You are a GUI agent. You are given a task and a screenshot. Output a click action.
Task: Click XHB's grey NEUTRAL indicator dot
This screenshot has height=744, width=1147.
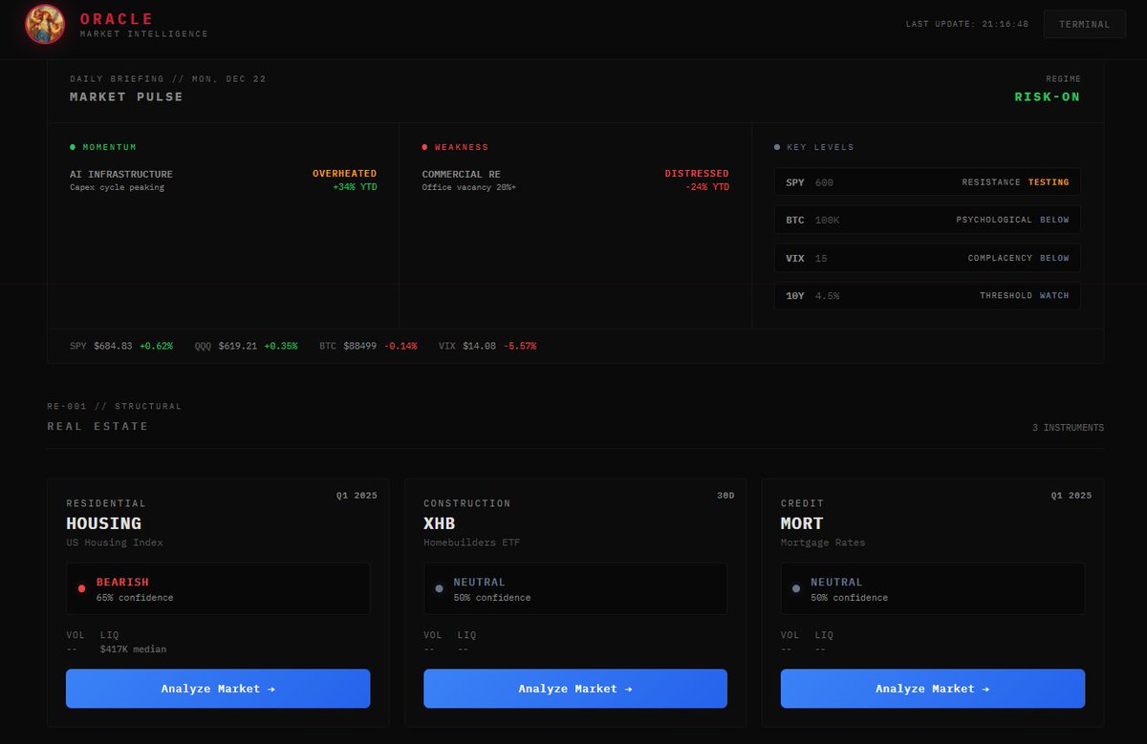tap(439, 589)
